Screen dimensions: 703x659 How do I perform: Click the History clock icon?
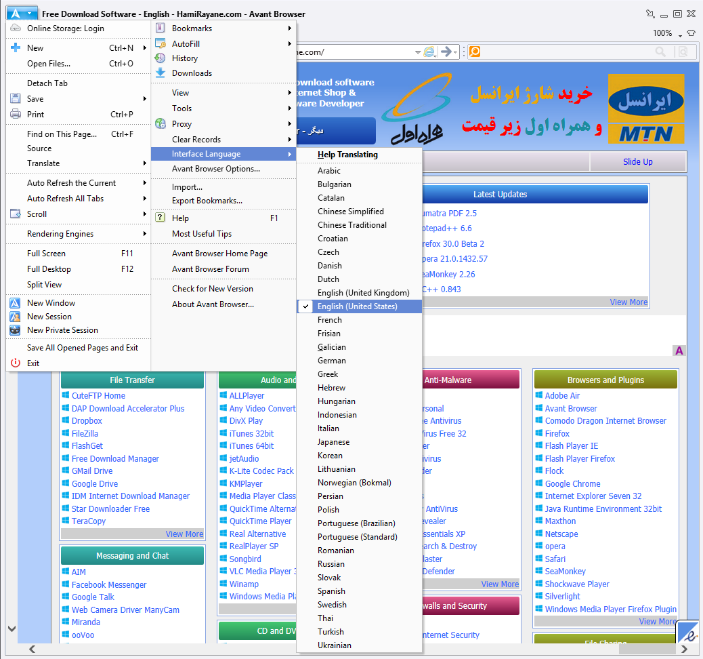[160, 58]
